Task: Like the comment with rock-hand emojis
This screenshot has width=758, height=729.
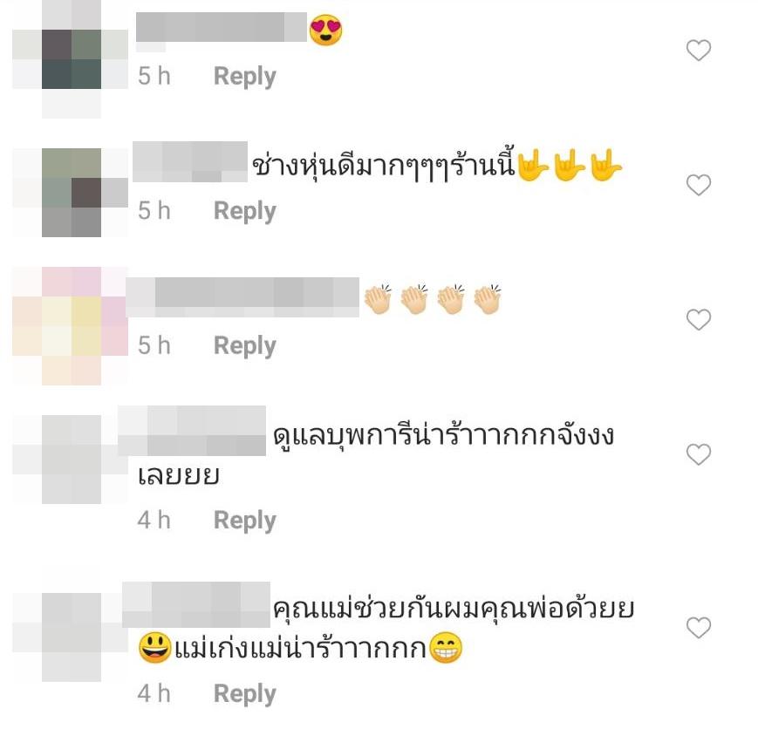Action: click(699, 185)
